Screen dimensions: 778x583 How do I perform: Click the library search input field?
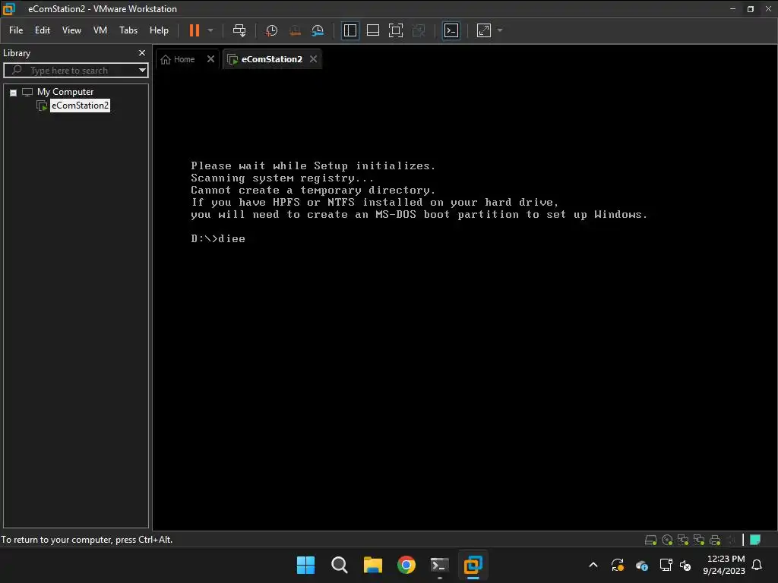click(x=69, y=71)
